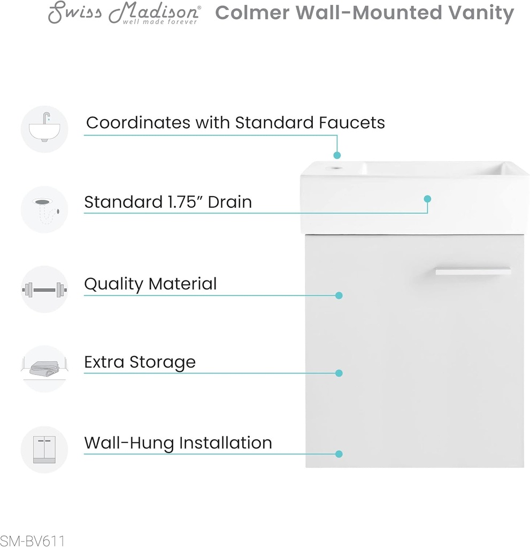Click the Extra Storage teal marker dot
The width and height of the screenshot is (530, 547).
(x=339, y=373)
